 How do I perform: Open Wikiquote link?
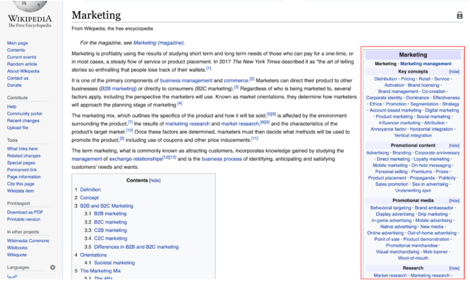pyautogui.click(x=17, y=255)
